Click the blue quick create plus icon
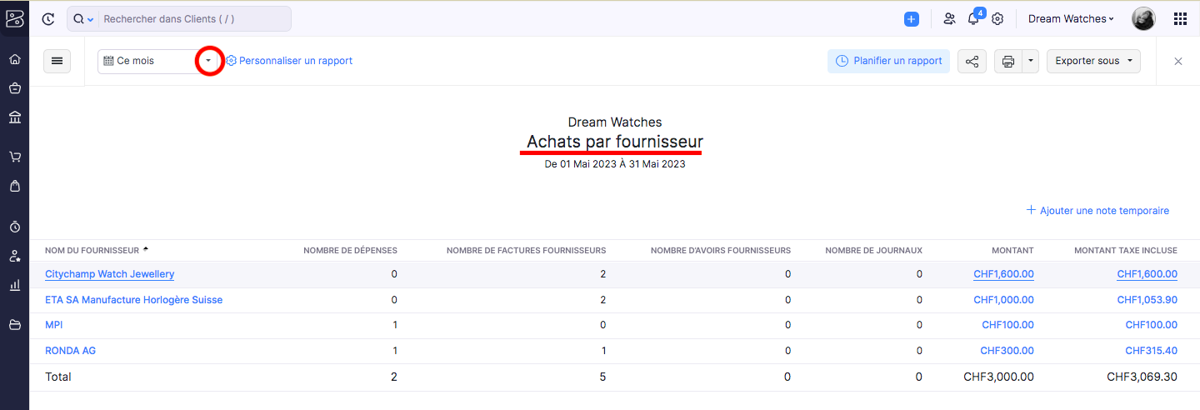 [912, 18]
